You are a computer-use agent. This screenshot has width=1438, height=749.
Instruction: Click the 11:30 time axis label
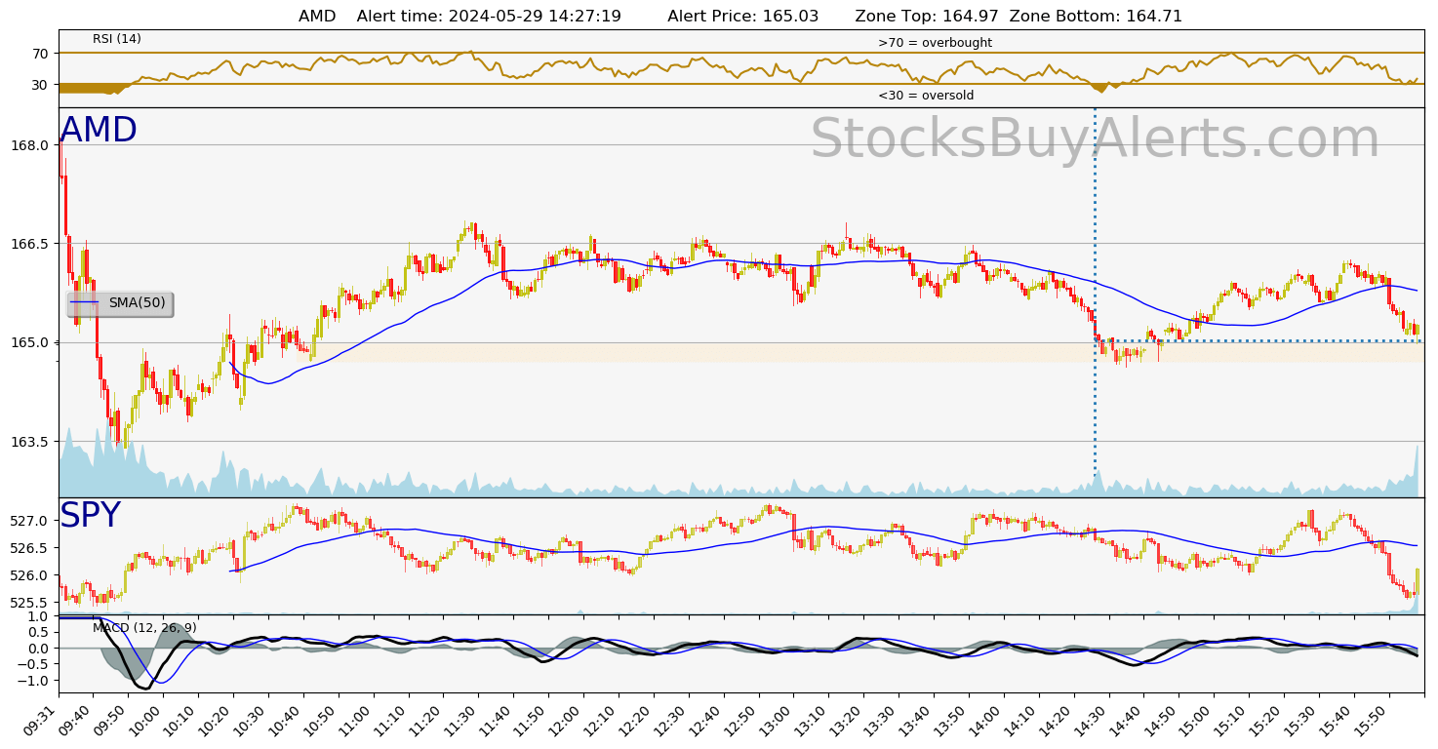[x=461, y=720]
